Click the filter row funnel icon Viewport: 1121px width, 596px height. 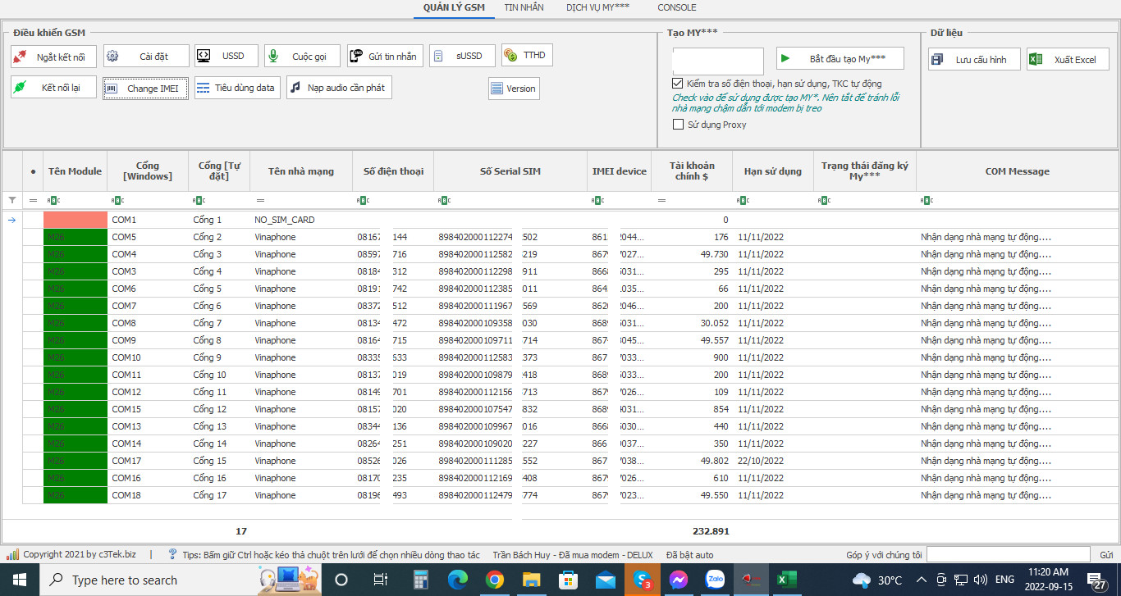pos(11,200)
